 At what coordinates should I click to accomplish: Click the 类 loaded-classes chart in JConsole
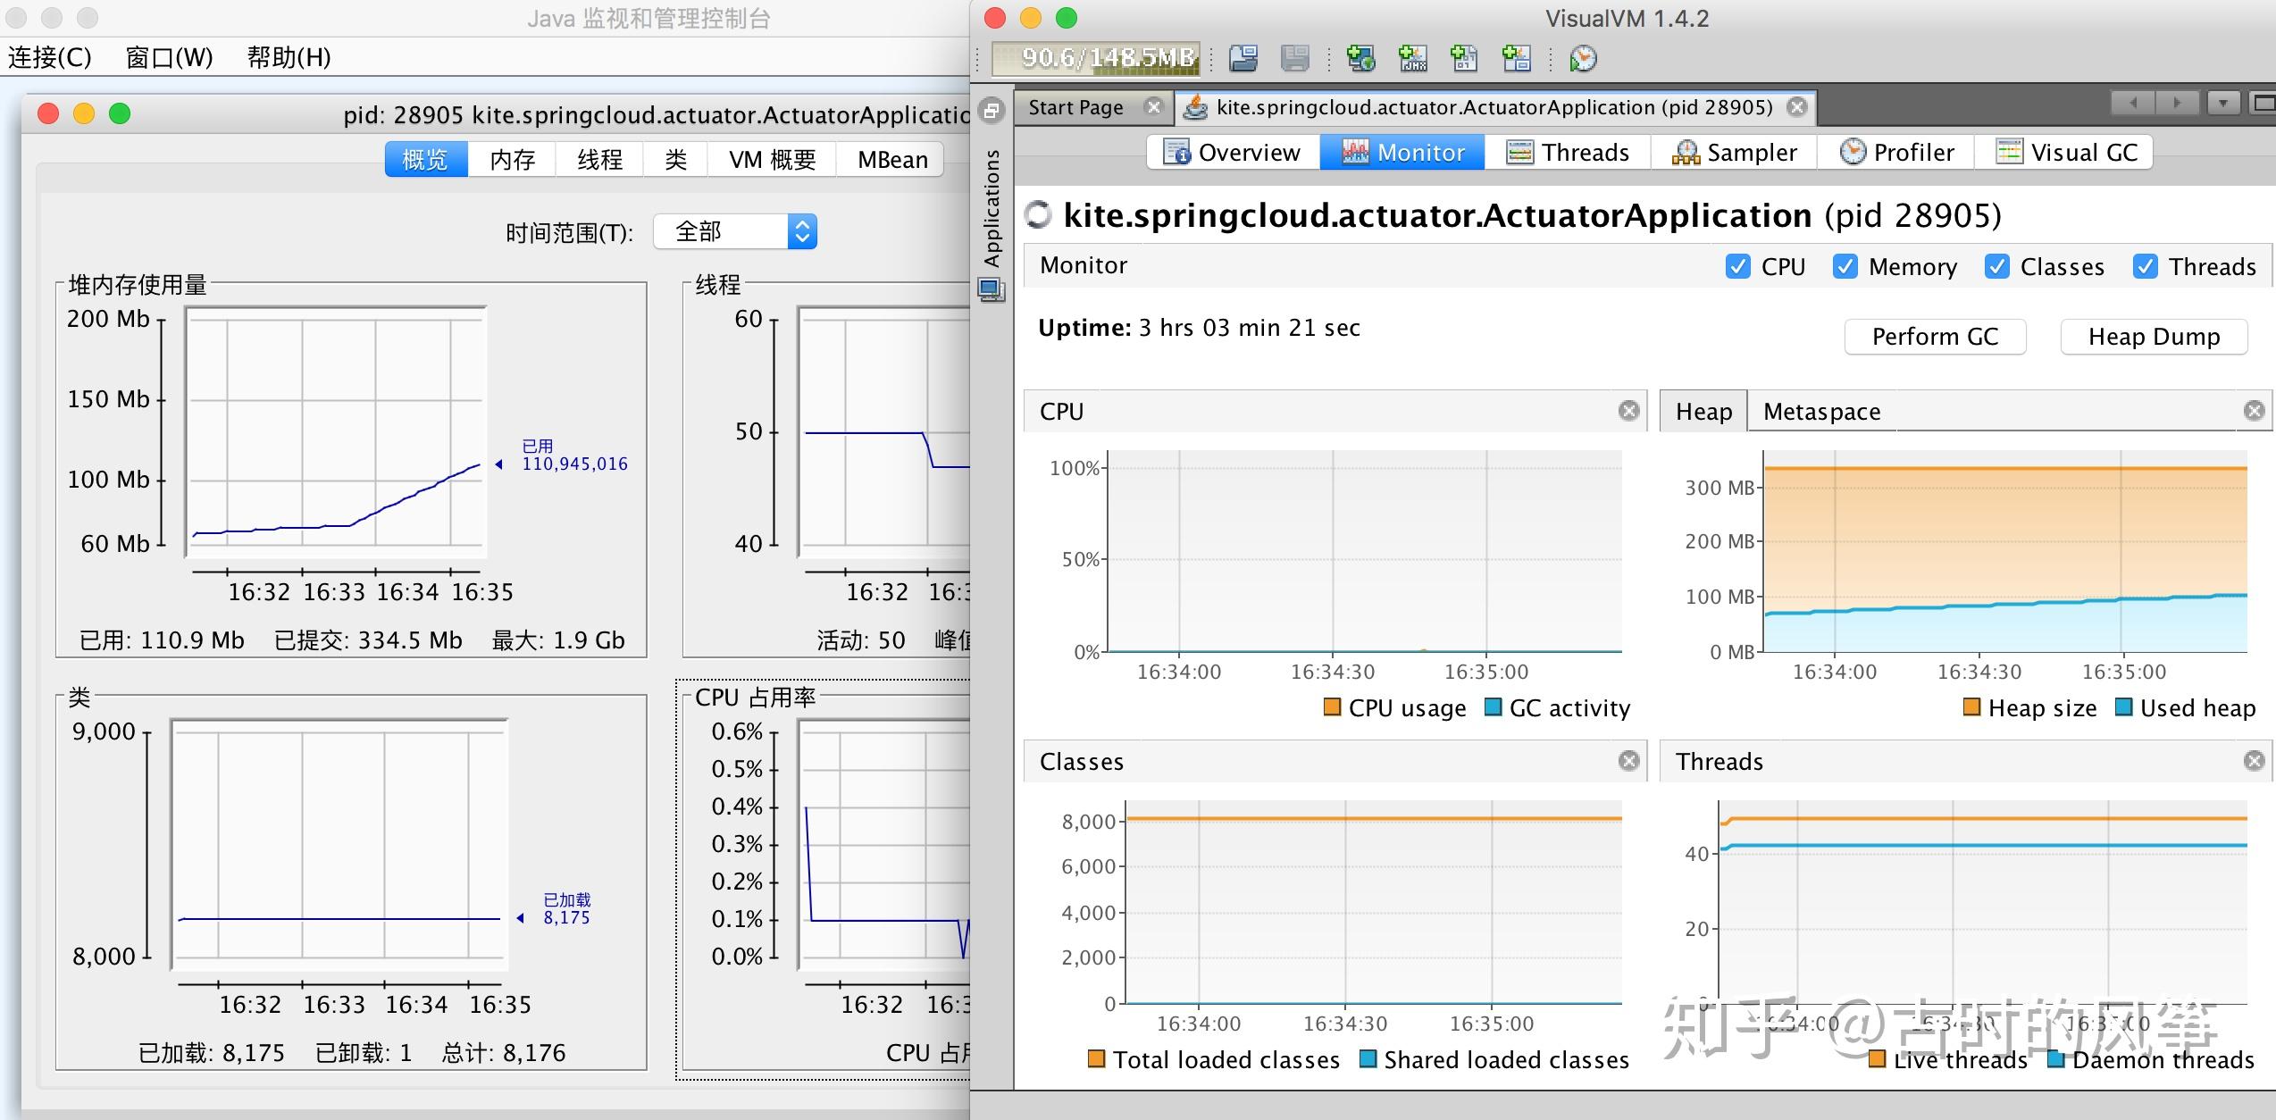339,844
